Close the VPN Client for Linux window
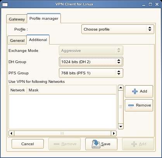Screen dimensions: 162x158 click(x=157, y=4)
